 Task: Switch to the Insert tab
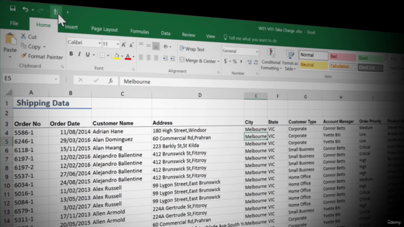tap(71, 27)
